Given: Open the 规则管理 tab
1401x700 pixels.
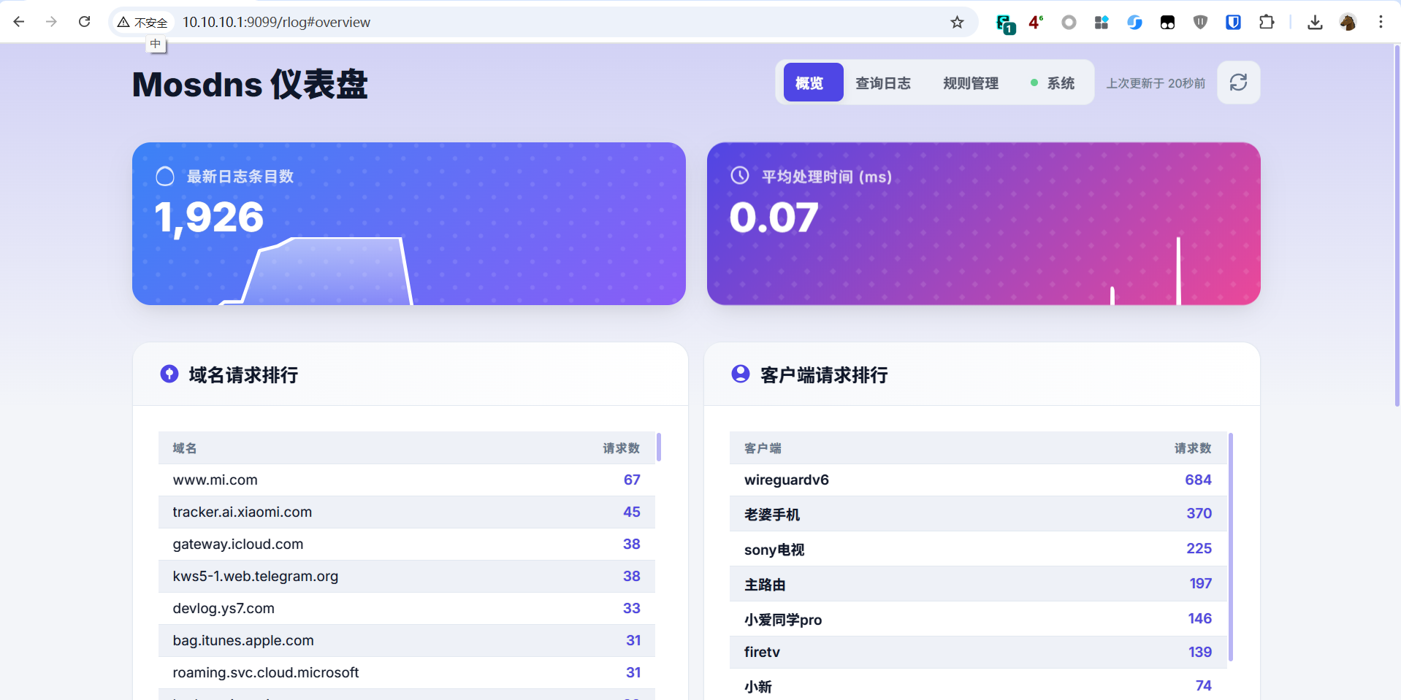Looking at the screenshot, I should (x=970, y=83).
